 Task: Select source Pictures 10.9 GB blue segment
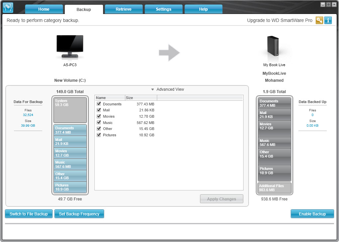click(x=70, y=187)
